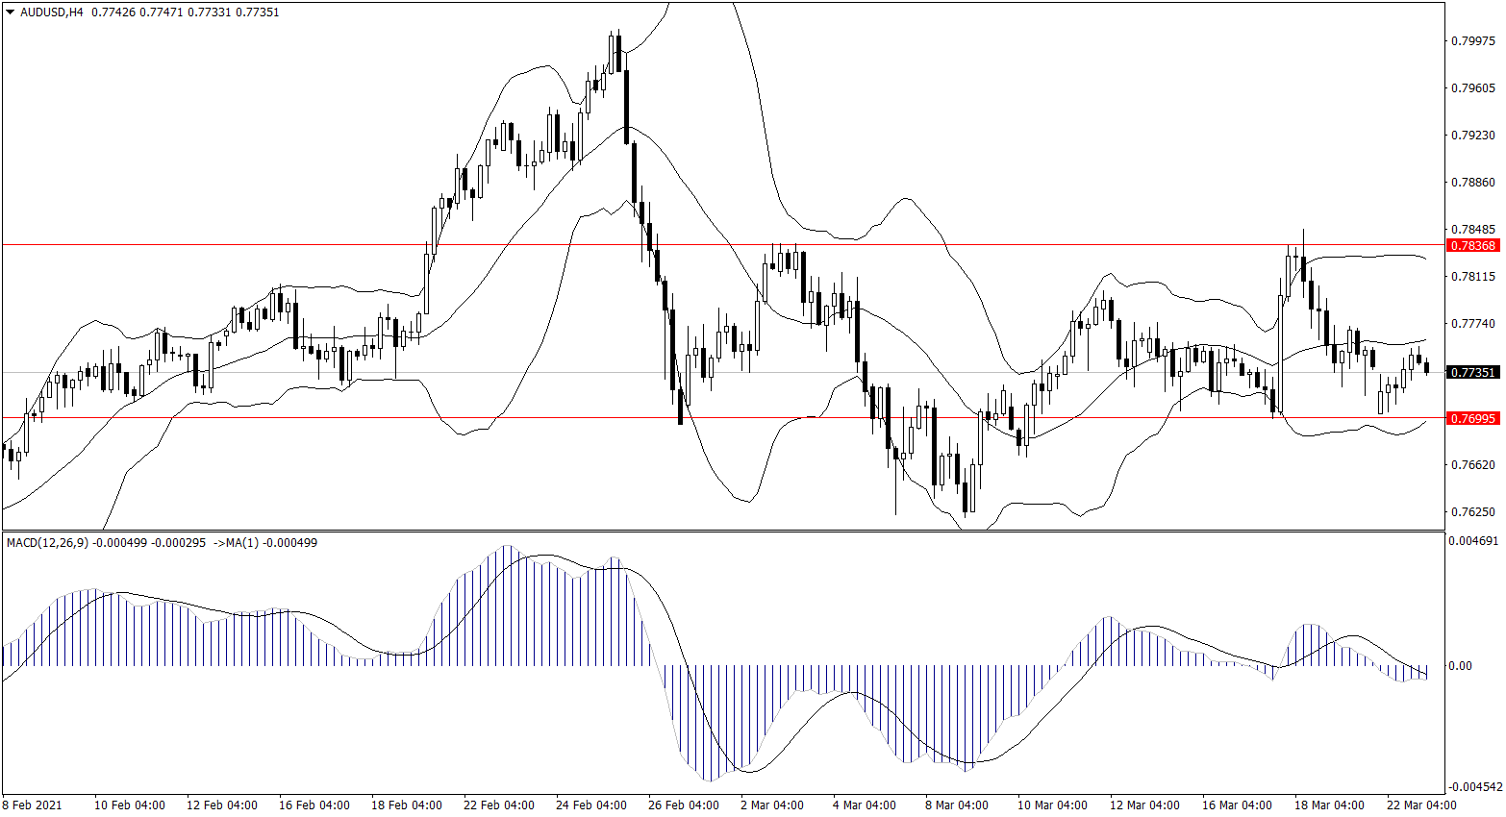
Task: Click the triangle arrow beside AUDUSD,H4
Action: coord(10,12)
